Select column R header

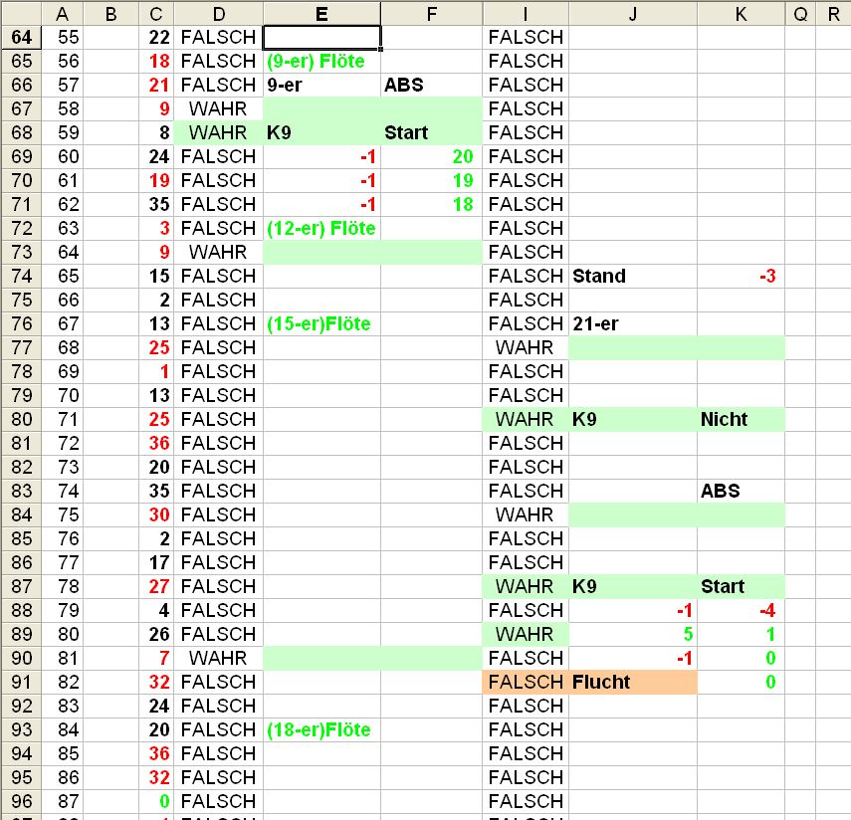point(834,14)
